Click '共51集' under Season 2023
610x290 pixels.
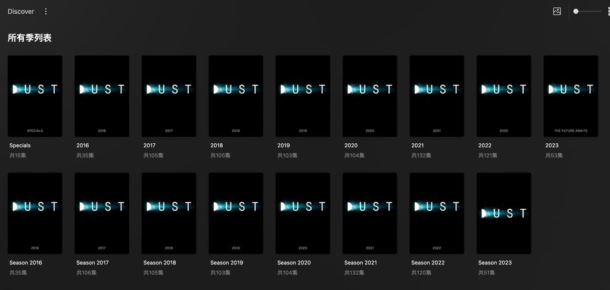coord(486,273)
